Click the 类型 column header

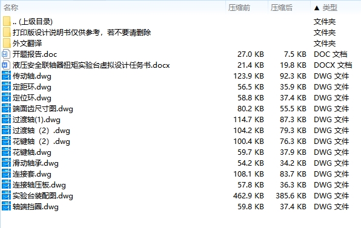pyautogui.click(x=330, y=8)
